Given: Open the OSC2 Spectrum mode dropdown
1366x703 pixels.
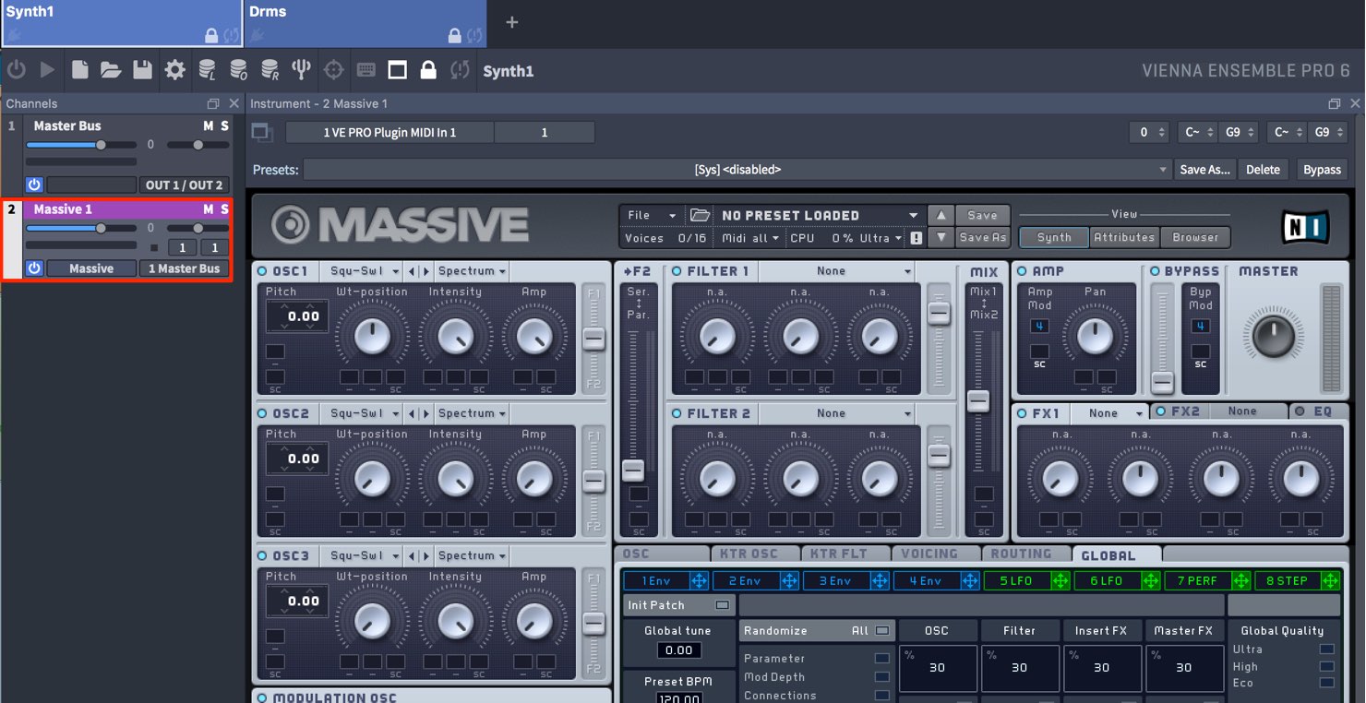Looking at the screenshot, I should 472,413.
